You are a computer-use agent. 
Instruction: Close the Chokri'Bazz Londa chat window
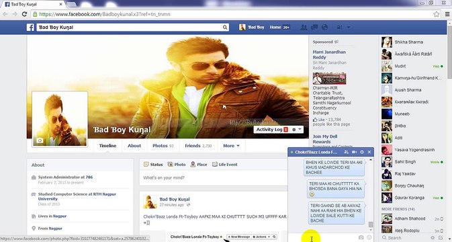tap(369, 152)
